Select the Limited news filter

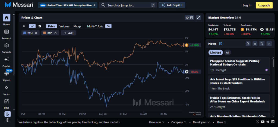pos(216,53)
